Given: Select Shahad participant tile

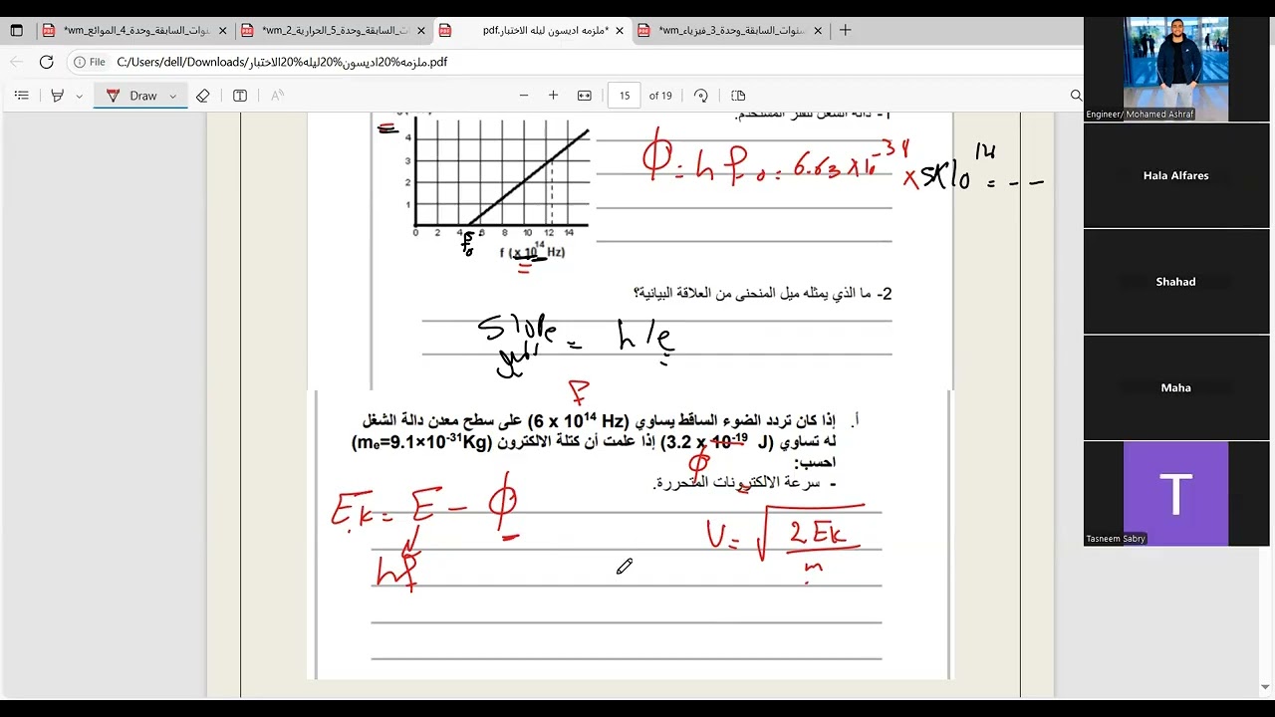Looking at the screenshot, I should click(1176, 282).
